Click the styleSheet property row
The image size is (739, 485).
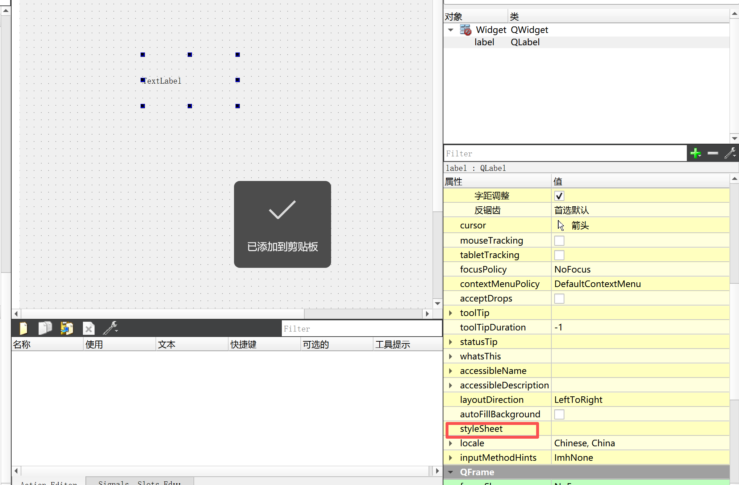[481, 429]
